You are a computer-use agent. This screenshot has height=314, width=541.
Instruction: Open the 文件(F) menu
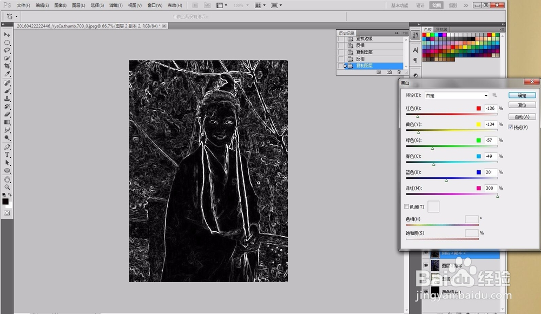tap(23, 5)
